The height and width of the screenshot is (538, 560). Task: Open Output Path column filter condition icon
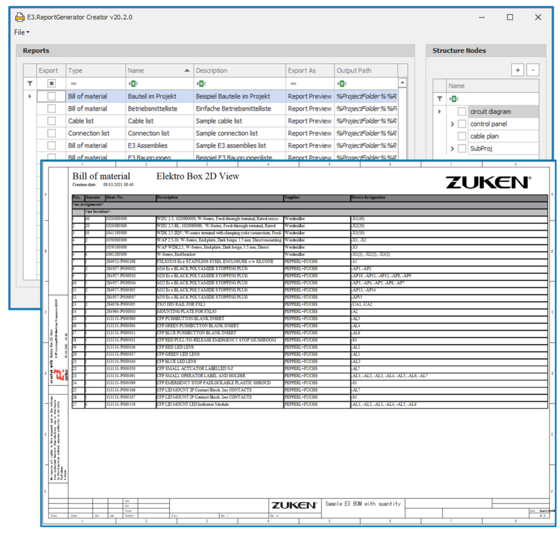341,84
